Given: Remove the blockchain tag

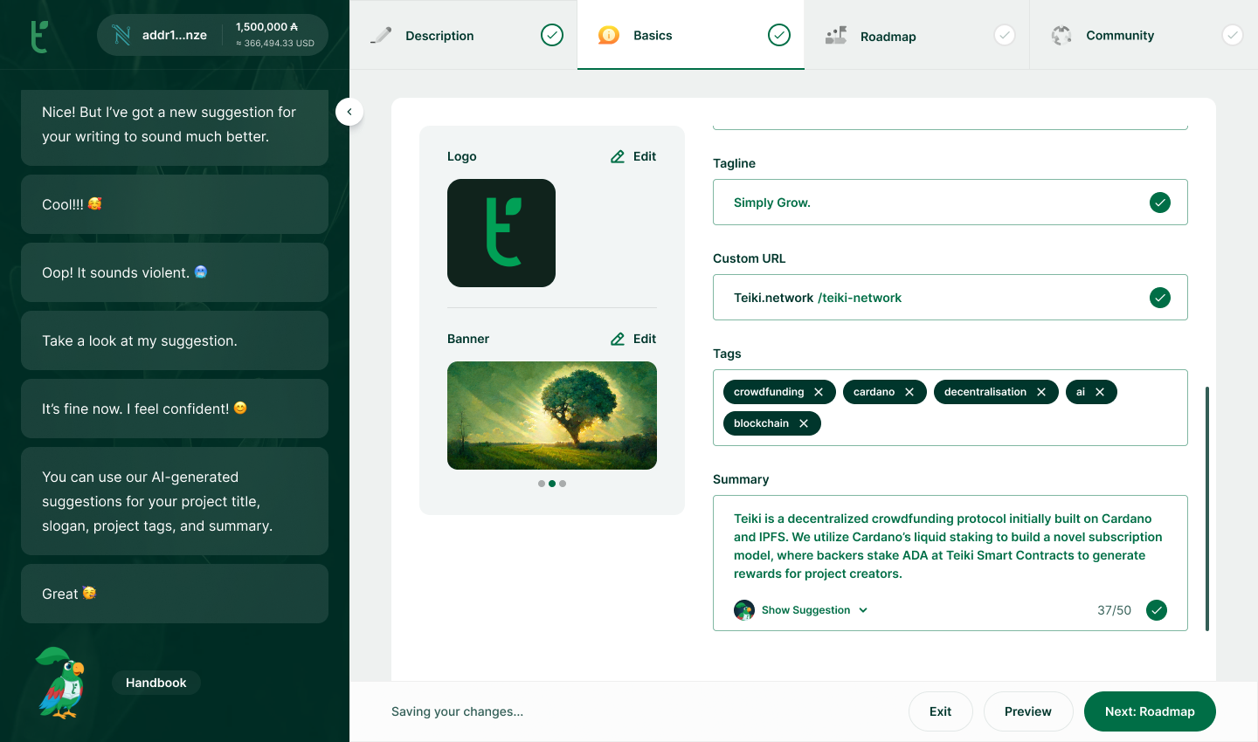Looking at the screenshot, I should [804, 423].
